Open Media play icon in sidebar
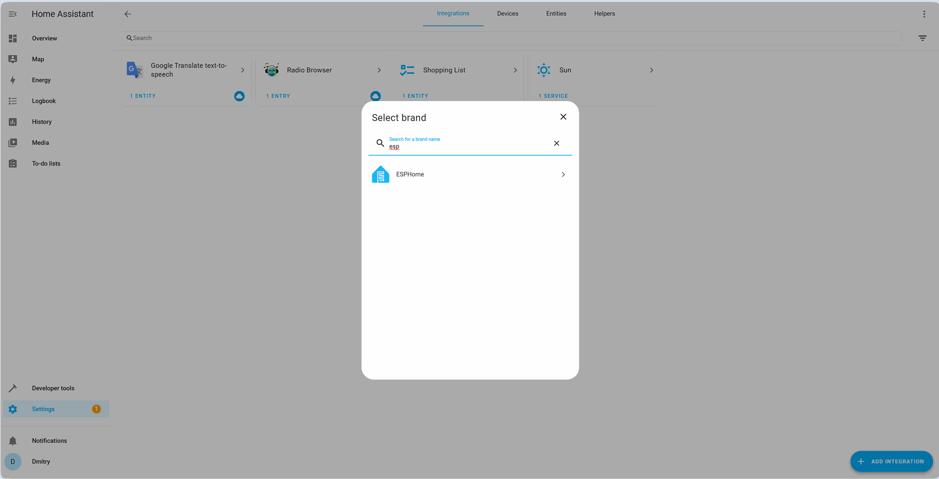The width and height of the screenshot is (939, 479). pos(13,143)
